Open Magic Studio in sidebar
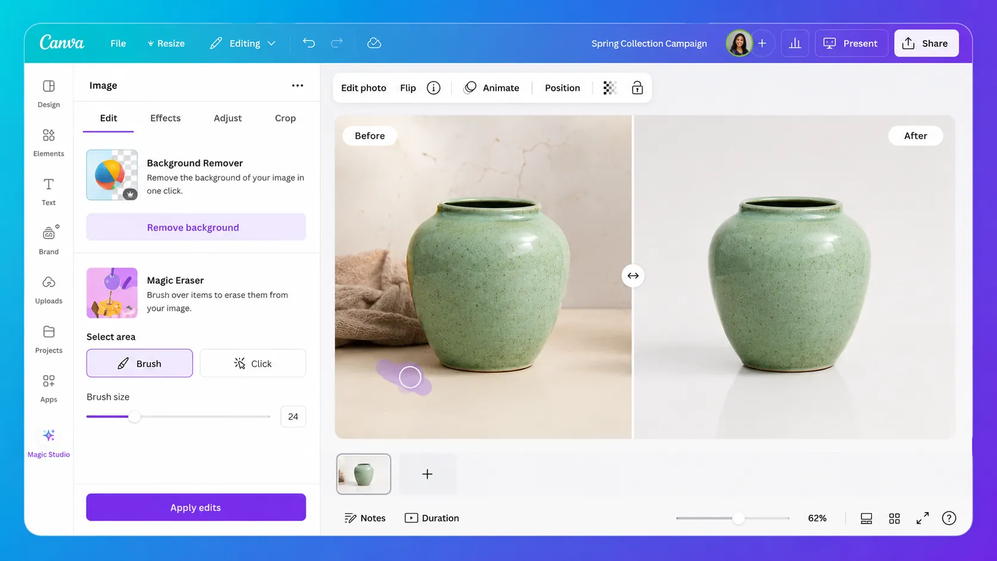The width and height of the screenshot is (997, 561). [x=49, y=443]
